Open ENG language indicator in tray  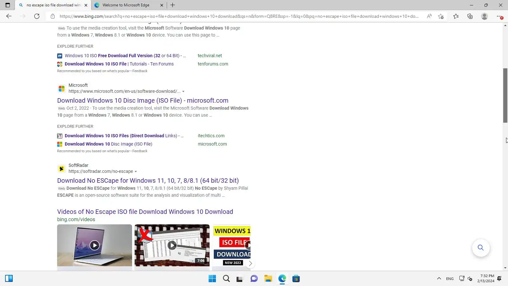[450, 279]
